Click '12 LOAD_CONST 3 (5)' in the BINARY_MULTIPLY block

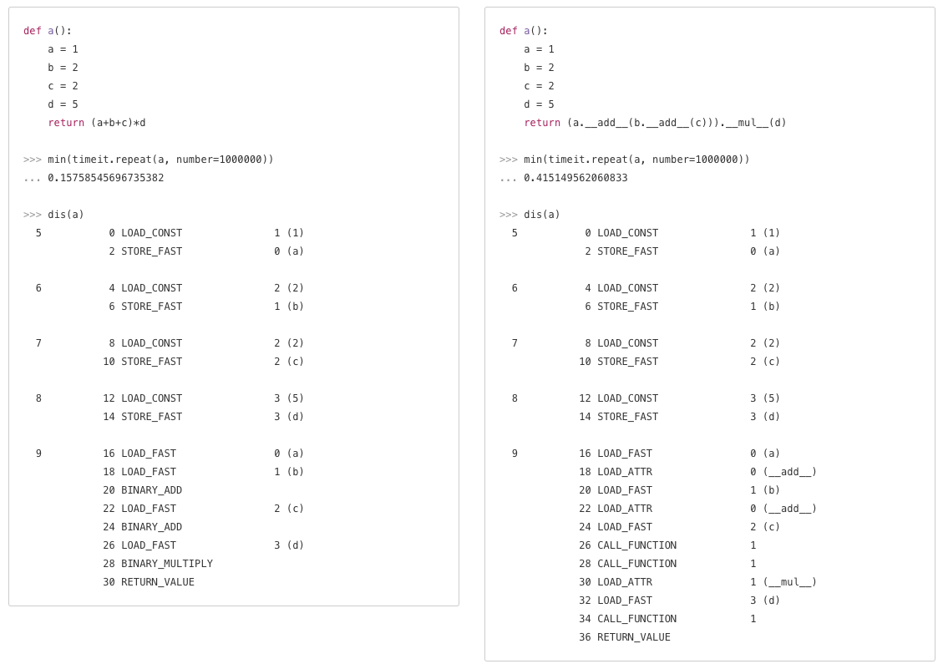coord(203,398)
